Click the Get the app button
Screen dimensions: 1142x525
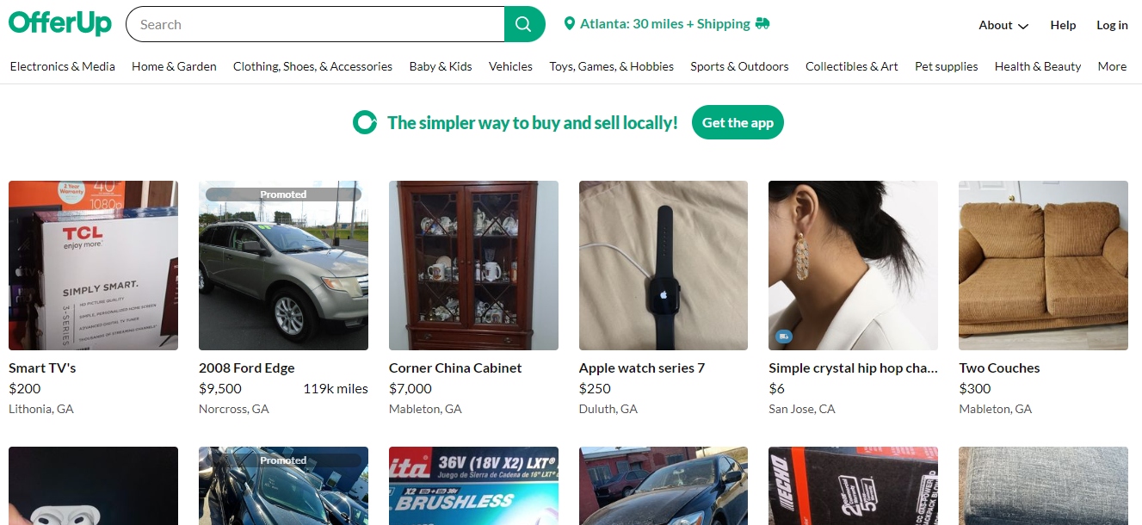(x=738, y=123)
